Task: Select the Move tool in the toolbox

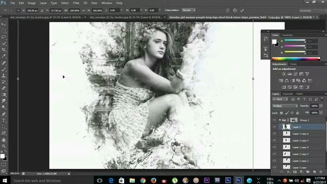Action: pos(4,25)
